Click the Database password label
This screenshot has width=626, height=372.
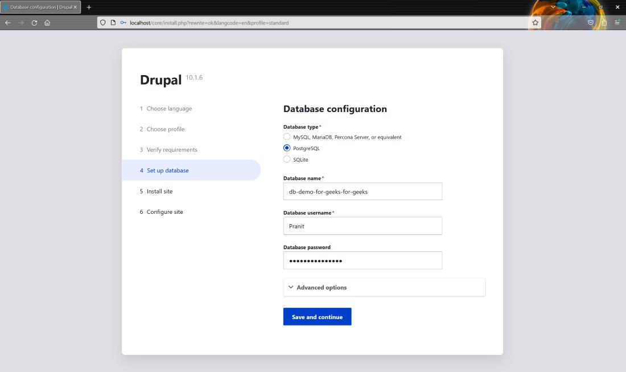coord(307,247)
